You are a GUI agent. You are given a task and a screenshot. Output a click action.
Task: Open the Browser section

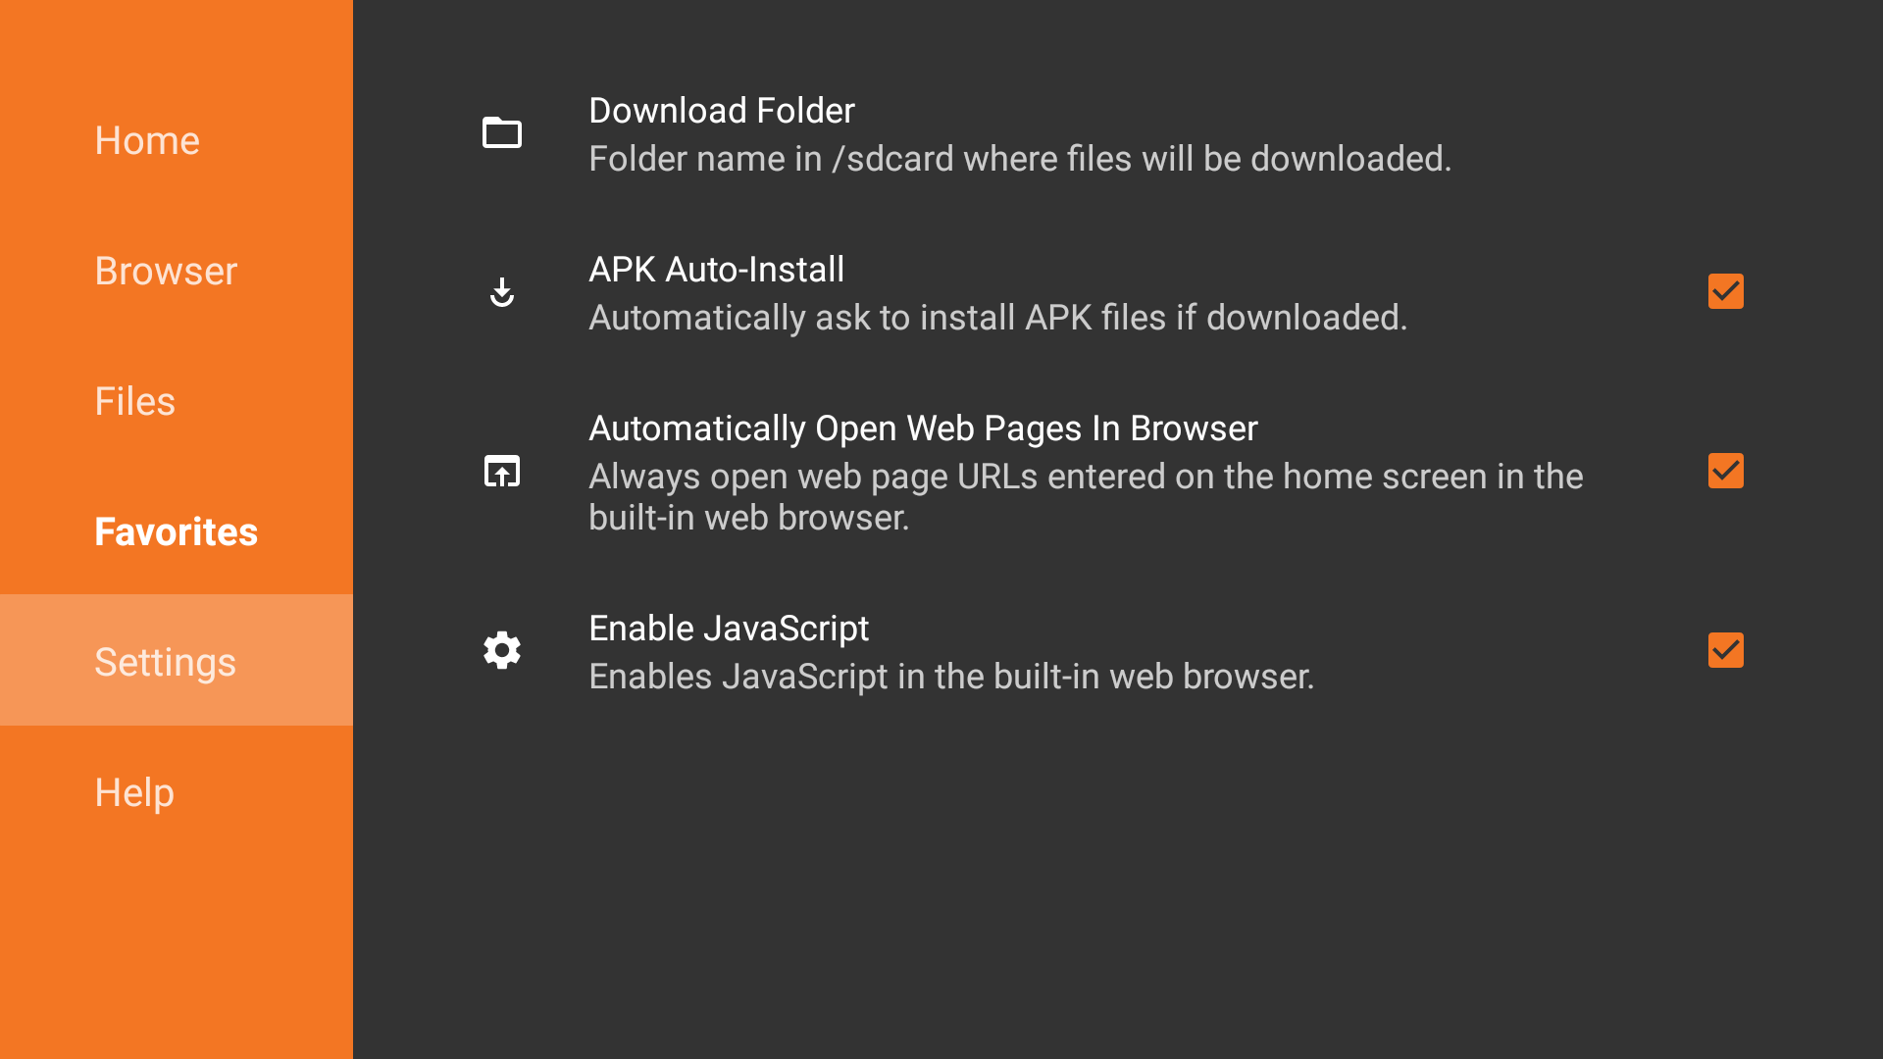click(x=166, y=271)
